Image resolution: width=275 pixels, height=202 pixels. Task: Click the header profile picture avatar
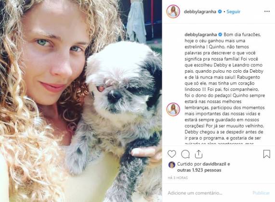[x=173, y=12]
